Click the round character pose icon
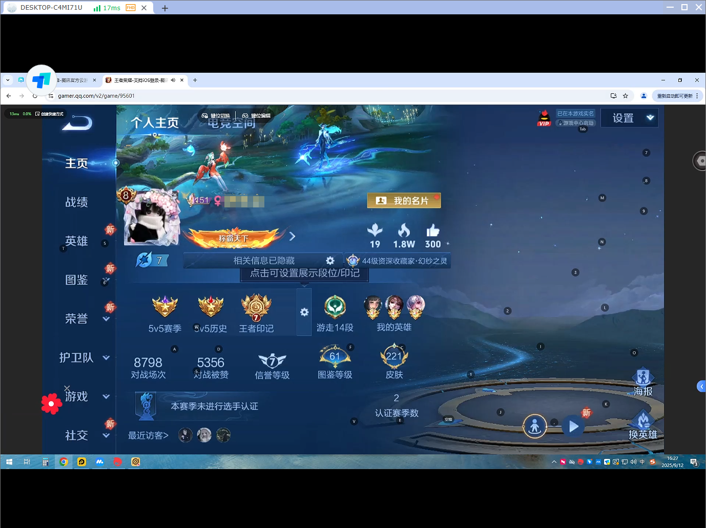The width and height of the screenshot is (706, 528). (x=535, y=426)
